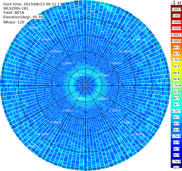Click the 3e-8 colorbar tick label
Screen dimensions: 182x171
(176, 130)
